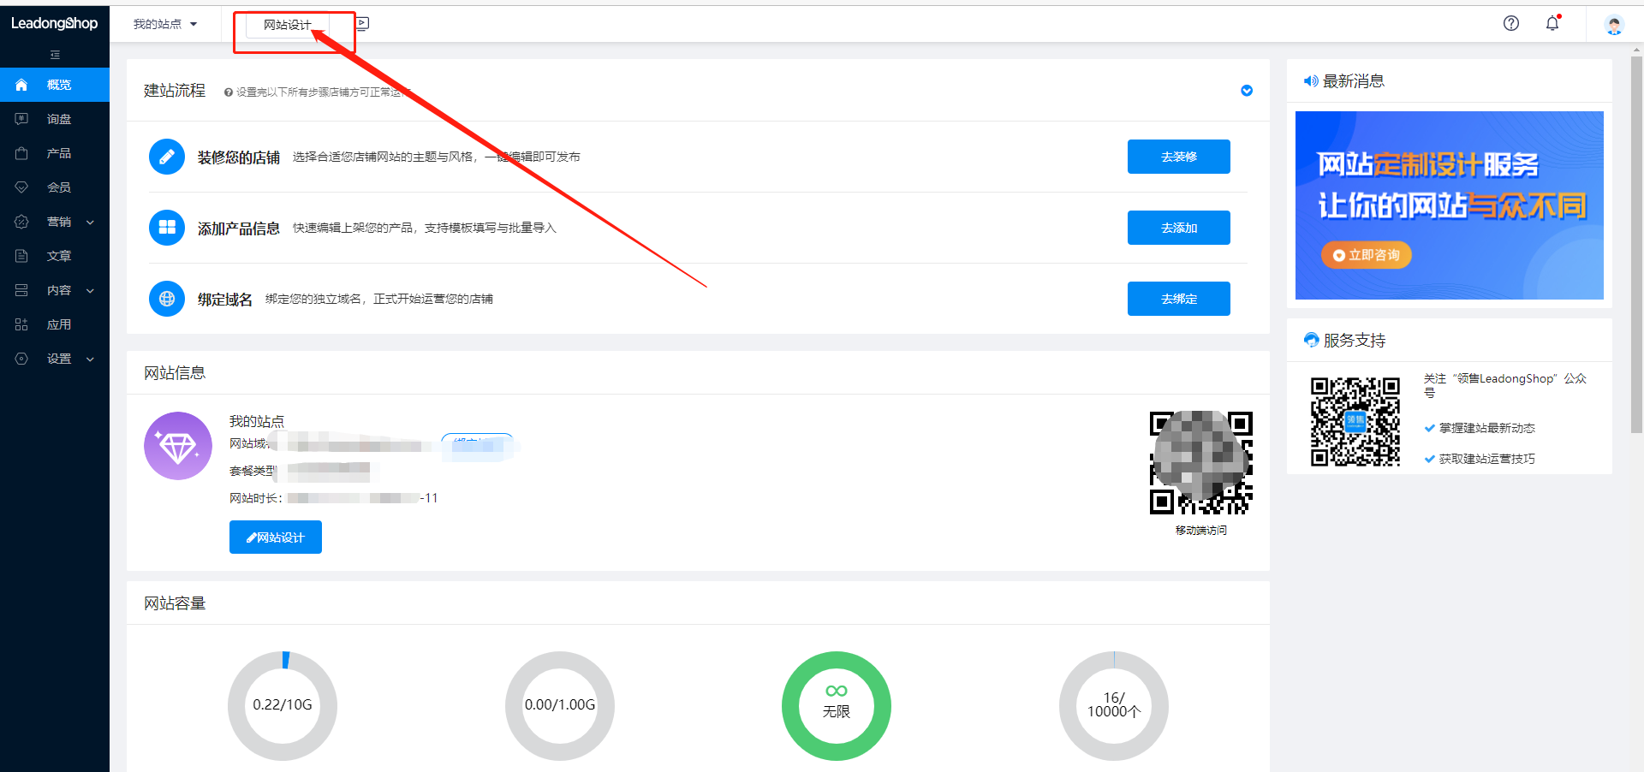Click the blue 网站设计 button under site info

tap(276, 537)
